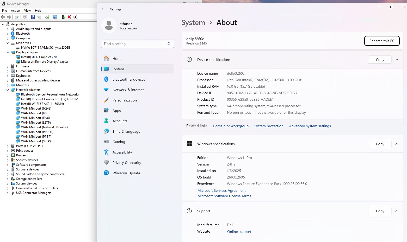Collapse the Windows specifications section chevron
Viewport: 407px width, 242px height.
coord(397,144)
